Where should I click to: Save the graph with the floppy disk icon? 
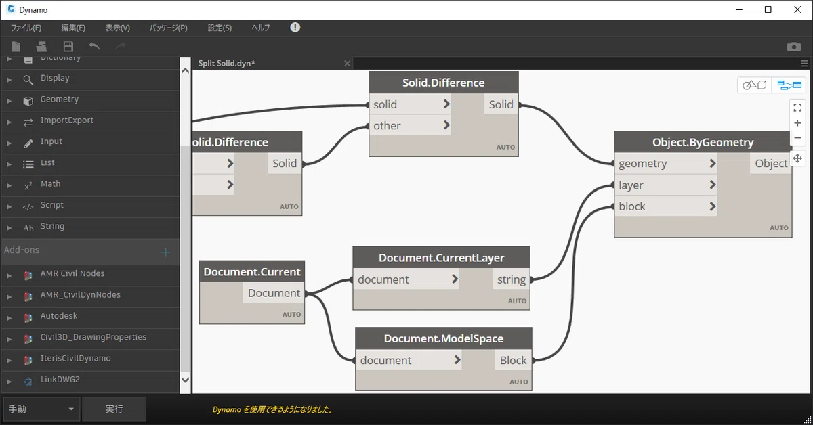click(68, 46)
